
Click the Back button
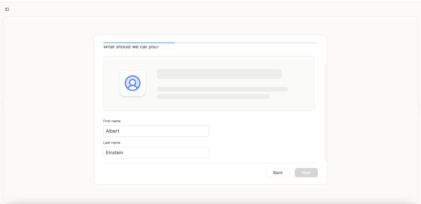(x=278, y=173)
